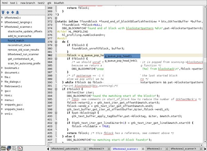
Task: Expand html.c tree node
Action: [x=2, y=95]
